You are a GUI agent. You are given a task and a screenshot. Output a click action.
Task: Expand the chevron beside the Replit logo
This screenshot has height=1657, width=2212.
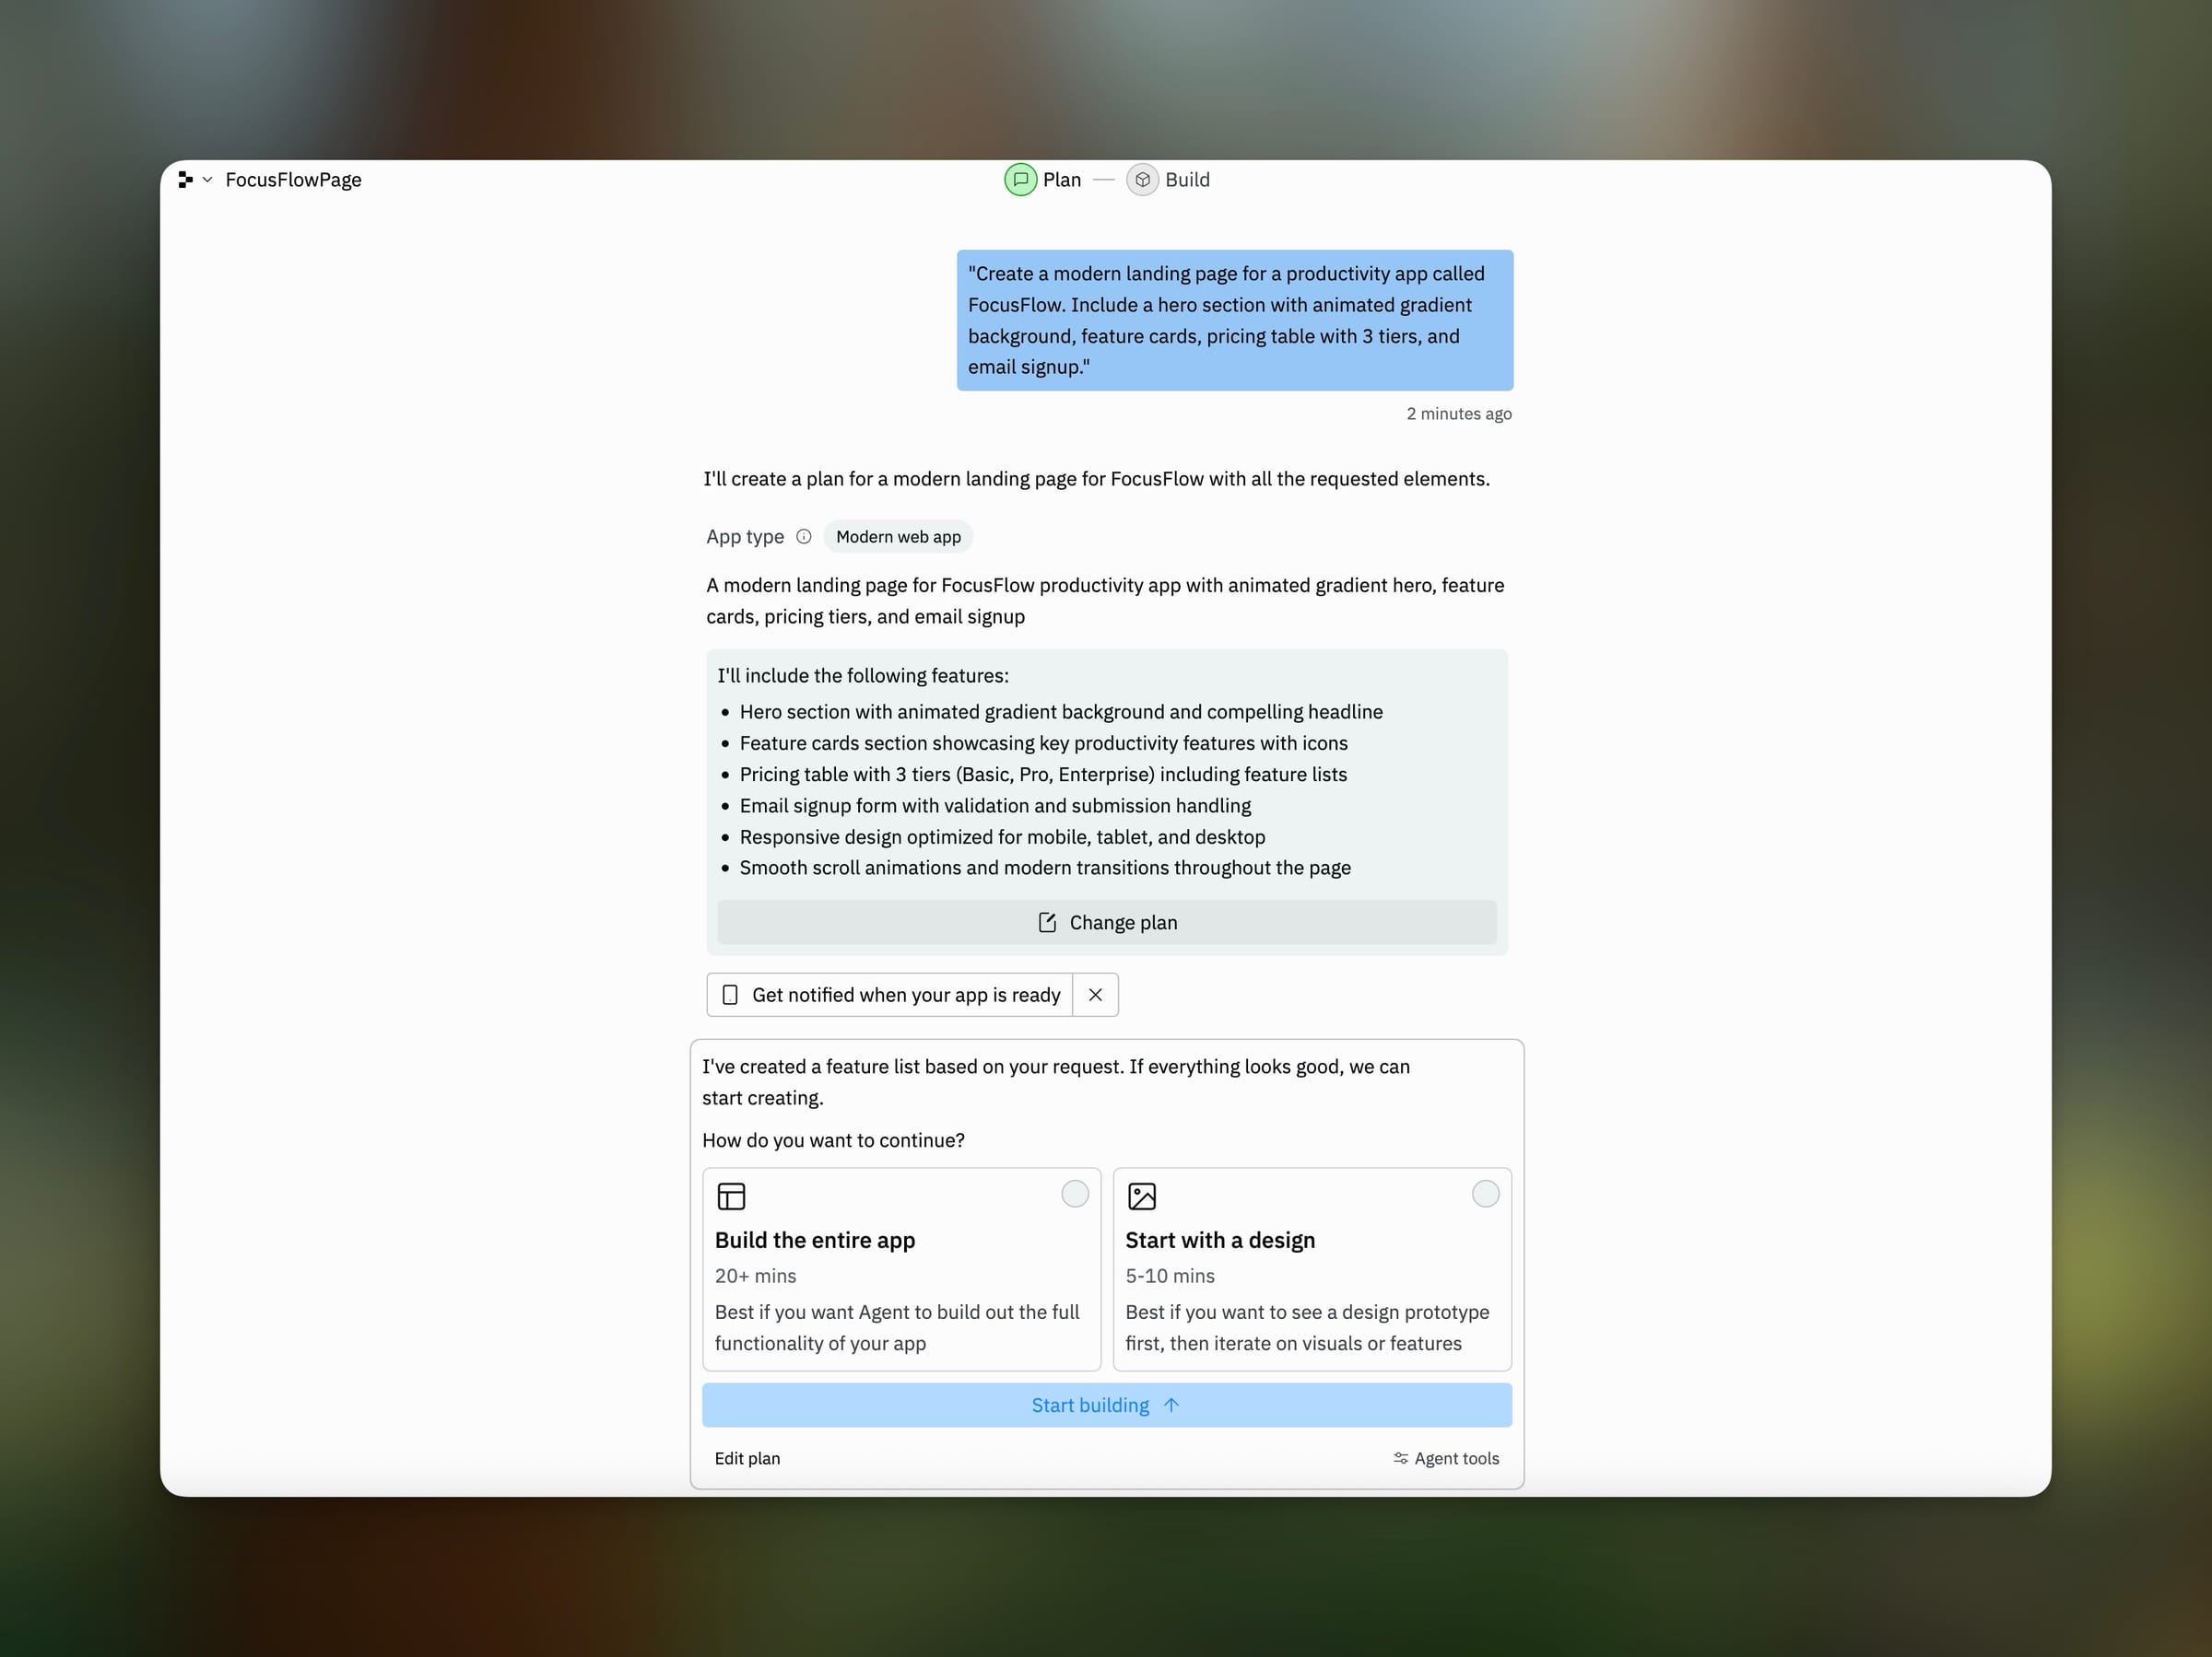pos(207,180)
